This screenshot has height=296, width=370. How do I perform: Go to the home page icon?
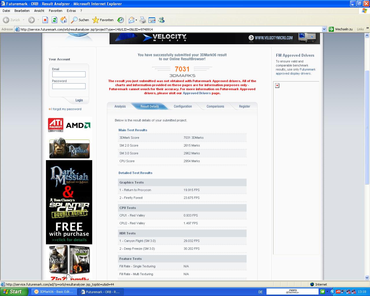pos(64,20)
